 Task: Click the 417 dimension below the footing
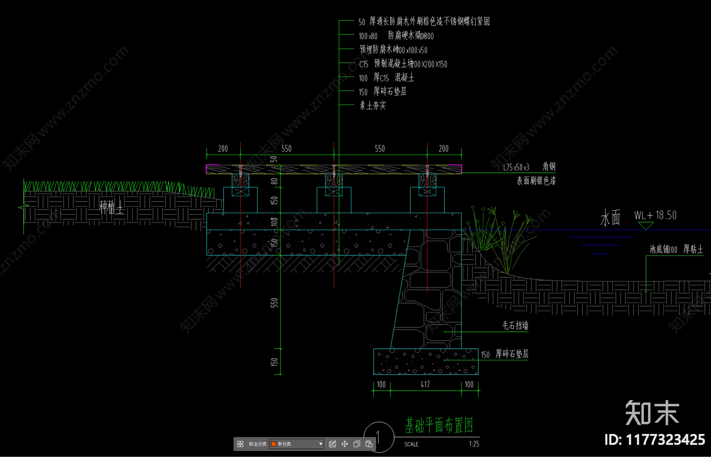[425, 384]
